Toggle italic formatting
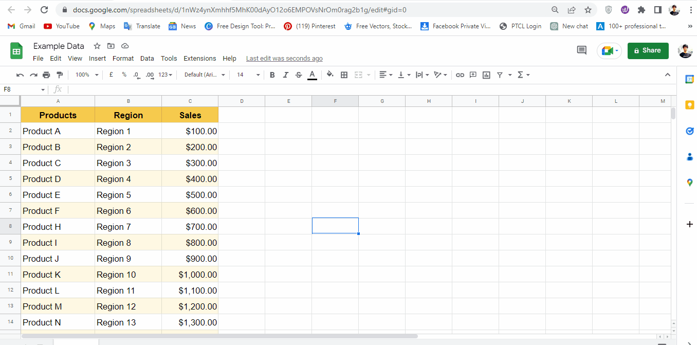Viewport: 697px width, 345px height. pyautogui.click(x=285, y=75)
